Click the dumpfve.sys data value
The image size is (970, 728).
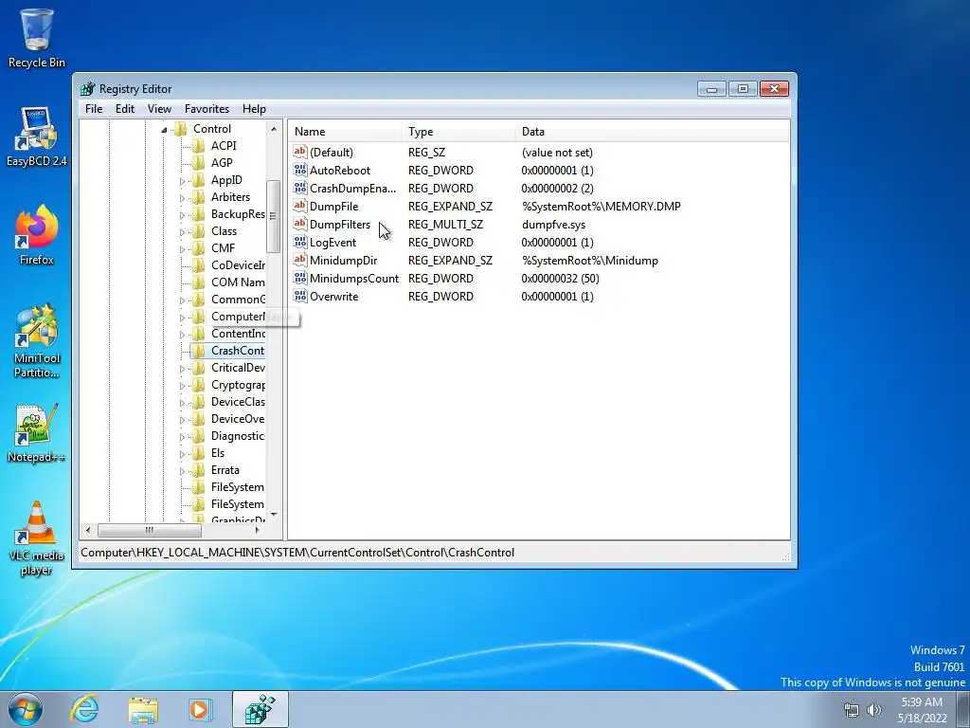click(x=553, y=224)
